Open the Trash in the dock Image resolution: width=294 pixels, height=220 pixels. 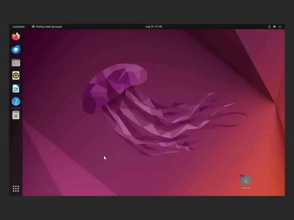[x=16, y=115]
